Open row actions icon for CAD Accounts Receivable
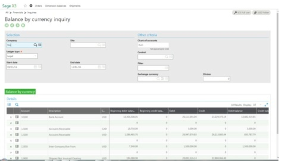 tap(17, 129)
